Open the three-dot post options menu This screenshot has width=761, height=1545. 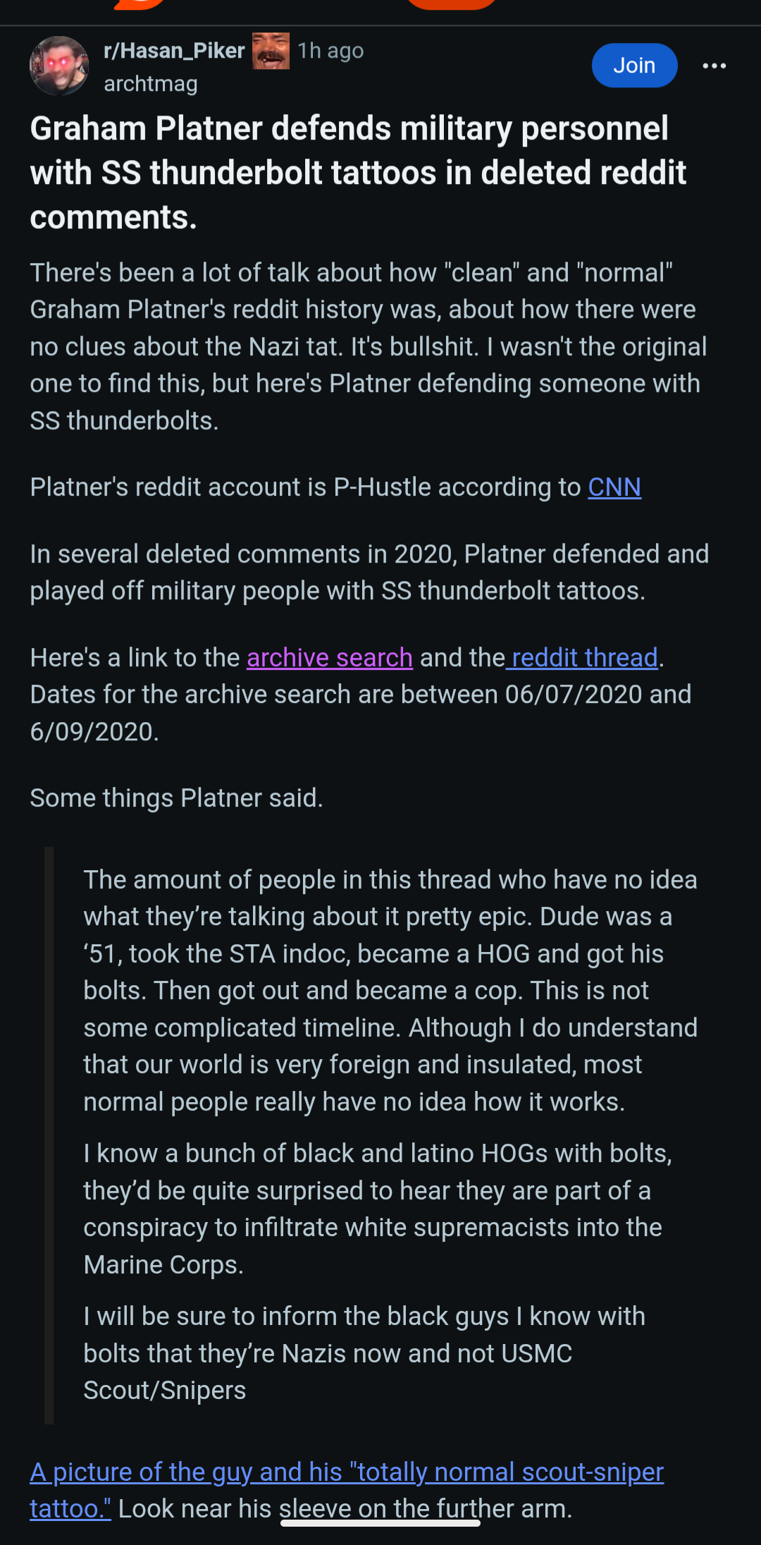click(x=714, y=66)
